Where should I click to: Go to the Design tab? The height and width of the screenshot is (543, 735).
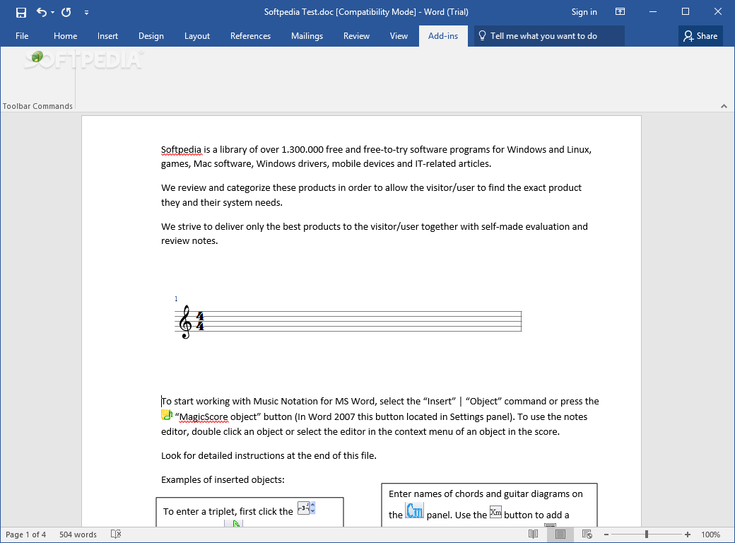point(151,36)
